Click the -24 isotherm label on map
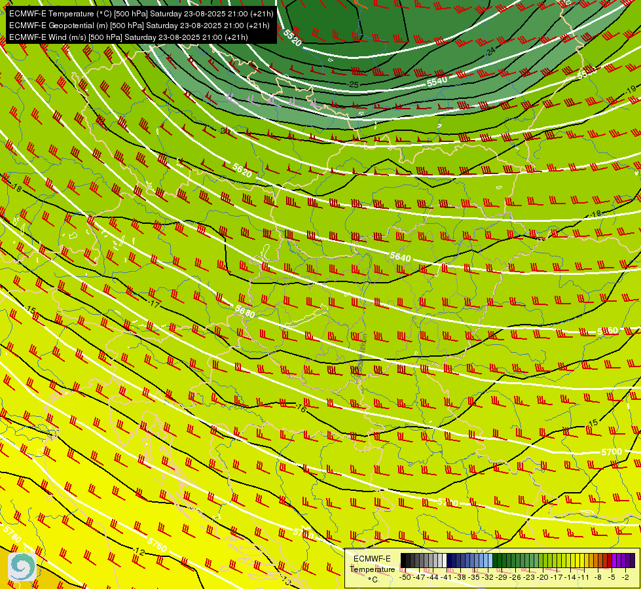The width and height of the screenshot is (641, 589). tap(490, 51)
